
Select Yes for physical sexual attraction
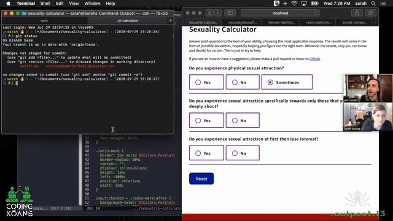(206, 82)
